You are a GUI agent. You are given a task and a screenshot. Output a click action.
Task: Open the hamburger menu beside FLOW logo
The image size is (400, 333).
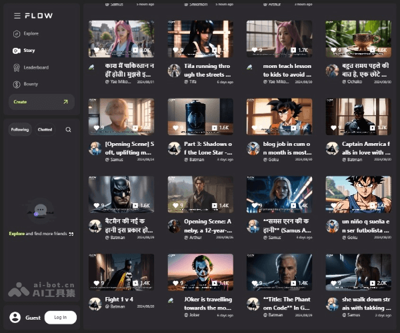click(x=17, y=15)
